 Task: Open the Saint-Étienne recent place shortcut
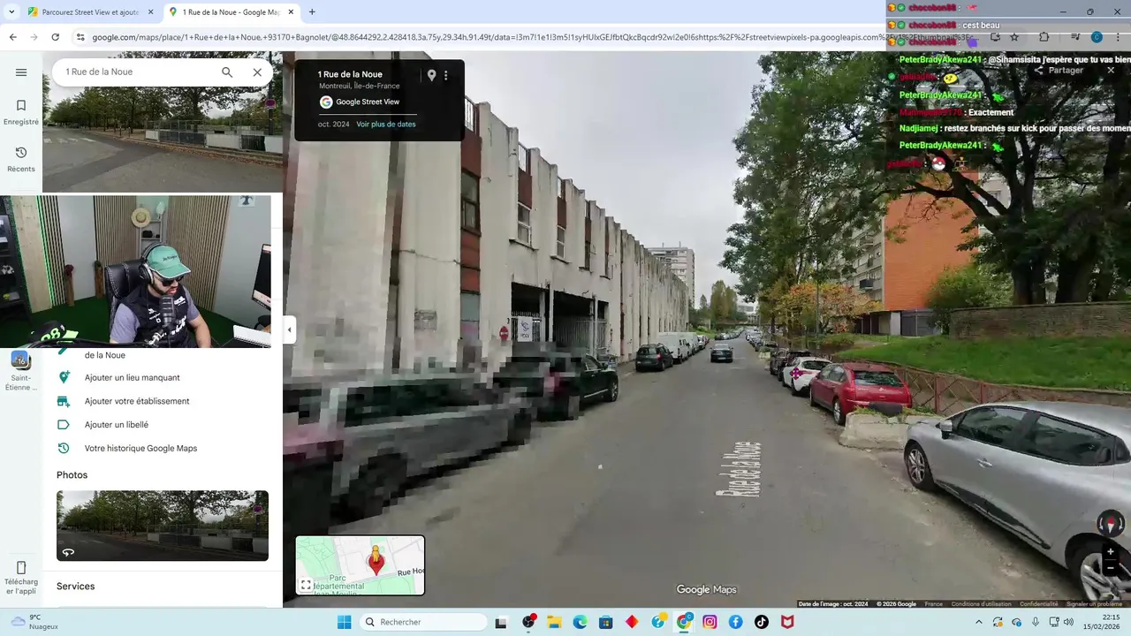[21, 370]
